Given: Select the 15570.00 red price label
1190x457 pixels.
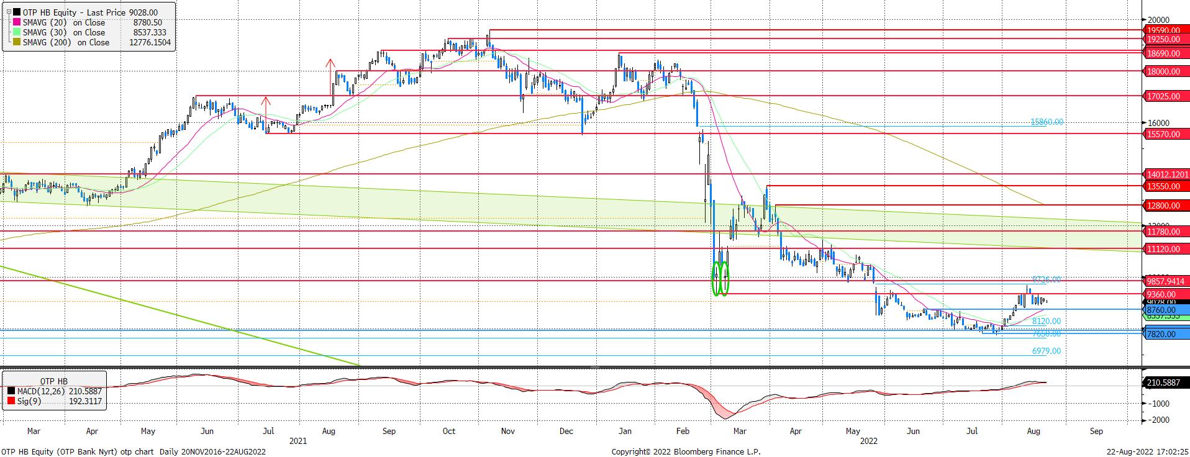Looking at the screenshot, I should pos(1167,134).
